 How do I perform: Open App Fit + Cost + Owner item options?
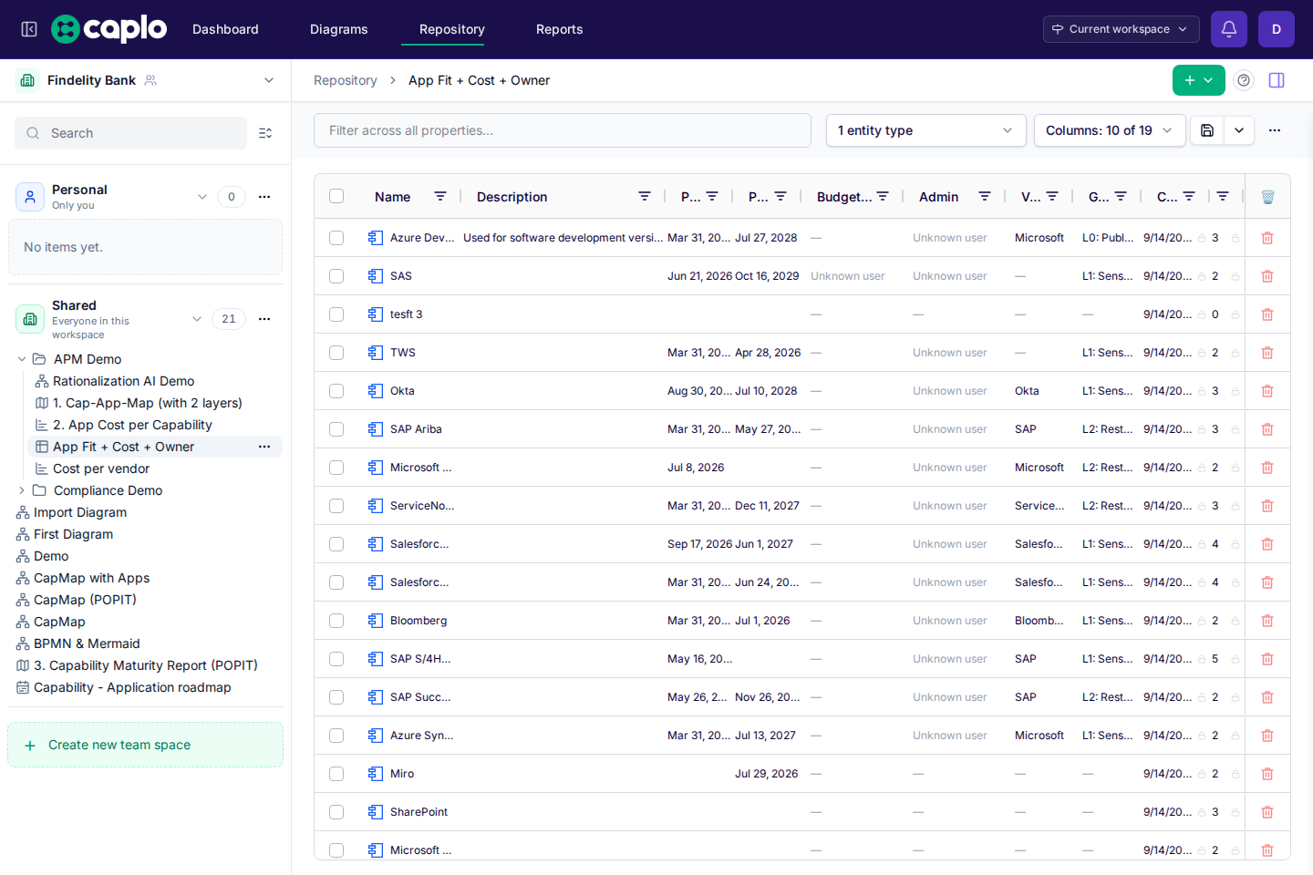tap(264, 447)
